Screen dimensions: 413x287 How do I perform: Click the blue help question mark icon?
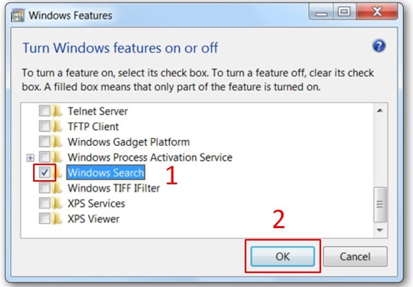(x=379, y=46)
